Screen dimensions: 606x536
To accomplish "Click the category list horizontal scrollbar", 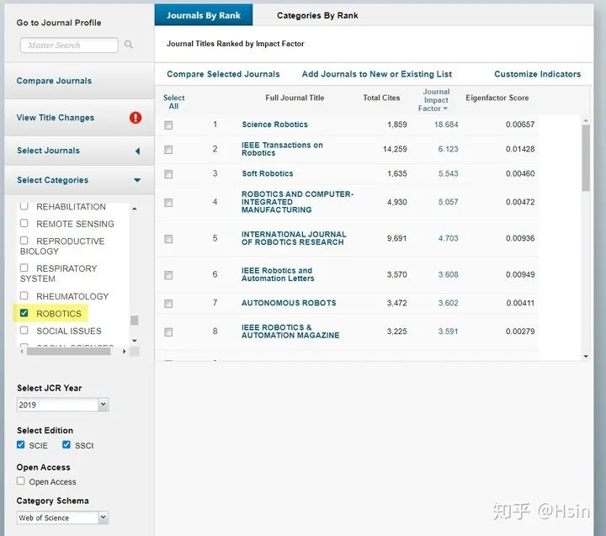I will click(x=68, y=351).
